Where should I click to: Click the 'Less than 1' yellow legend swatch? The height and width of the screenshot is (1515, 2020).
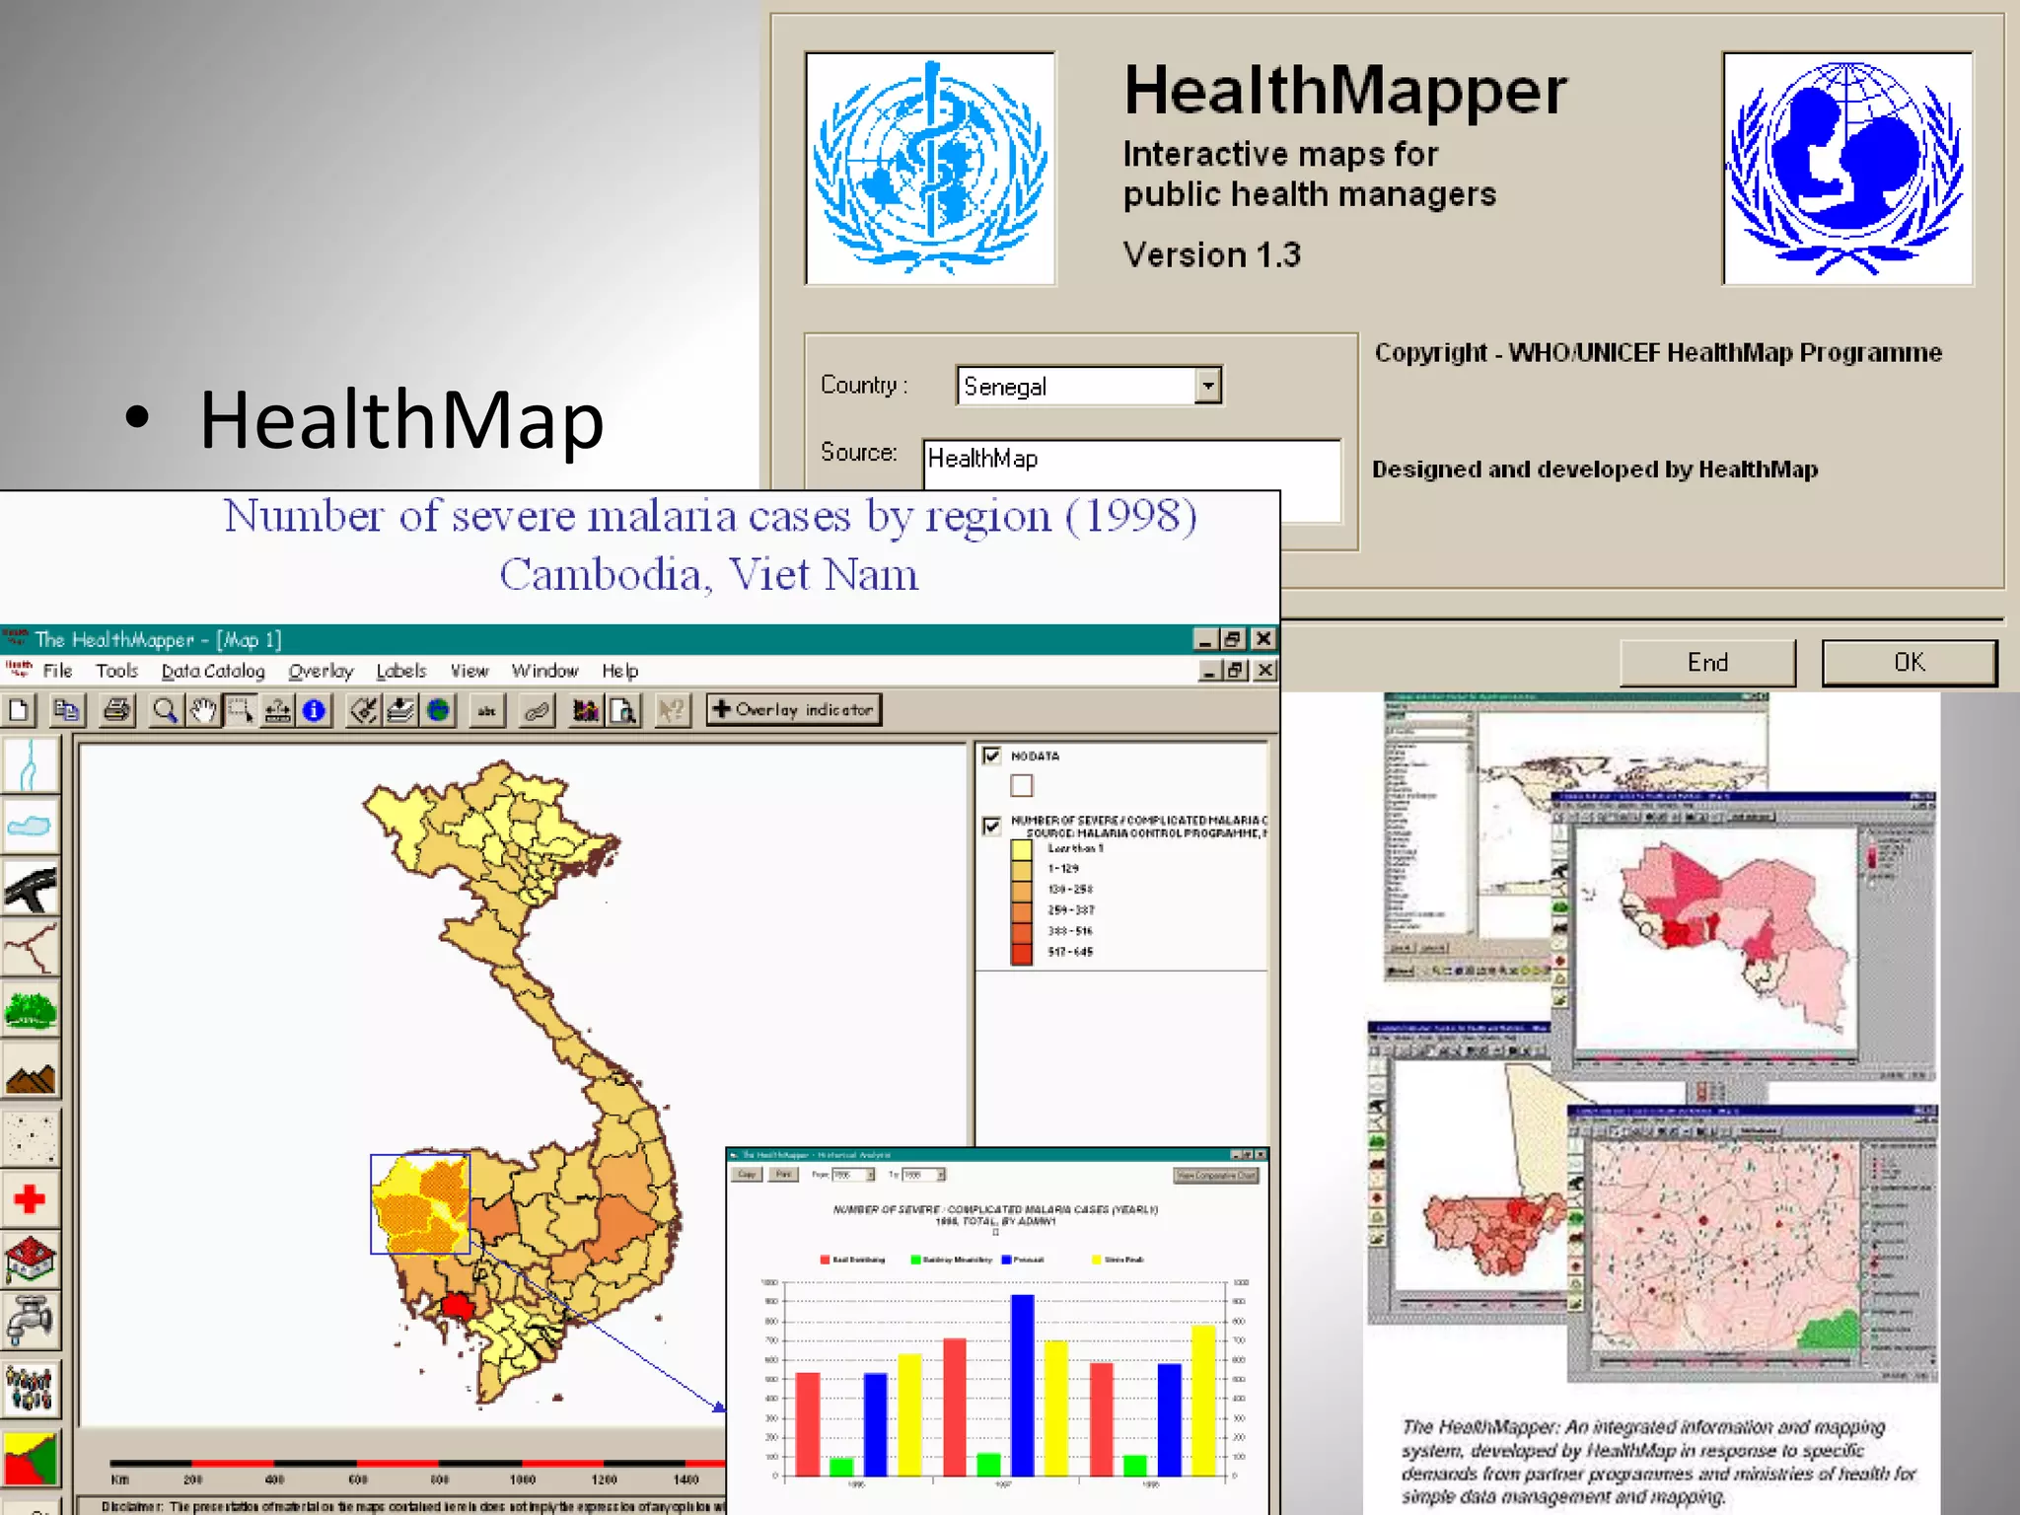point(1021,848)
